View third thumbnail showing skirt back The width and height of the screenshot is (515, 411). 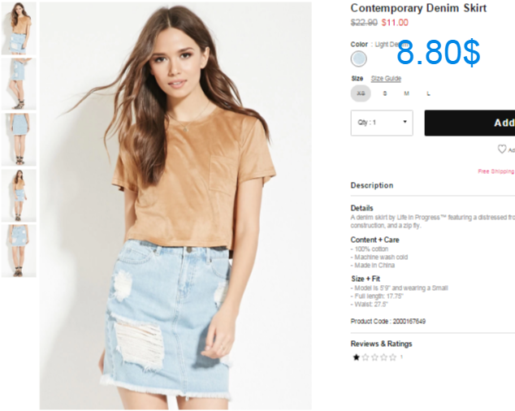pyautogui.click(x=19, y=140)
